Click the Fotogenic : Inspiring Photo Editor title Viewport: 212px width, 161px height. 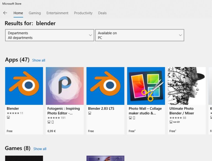coord(63,111)
